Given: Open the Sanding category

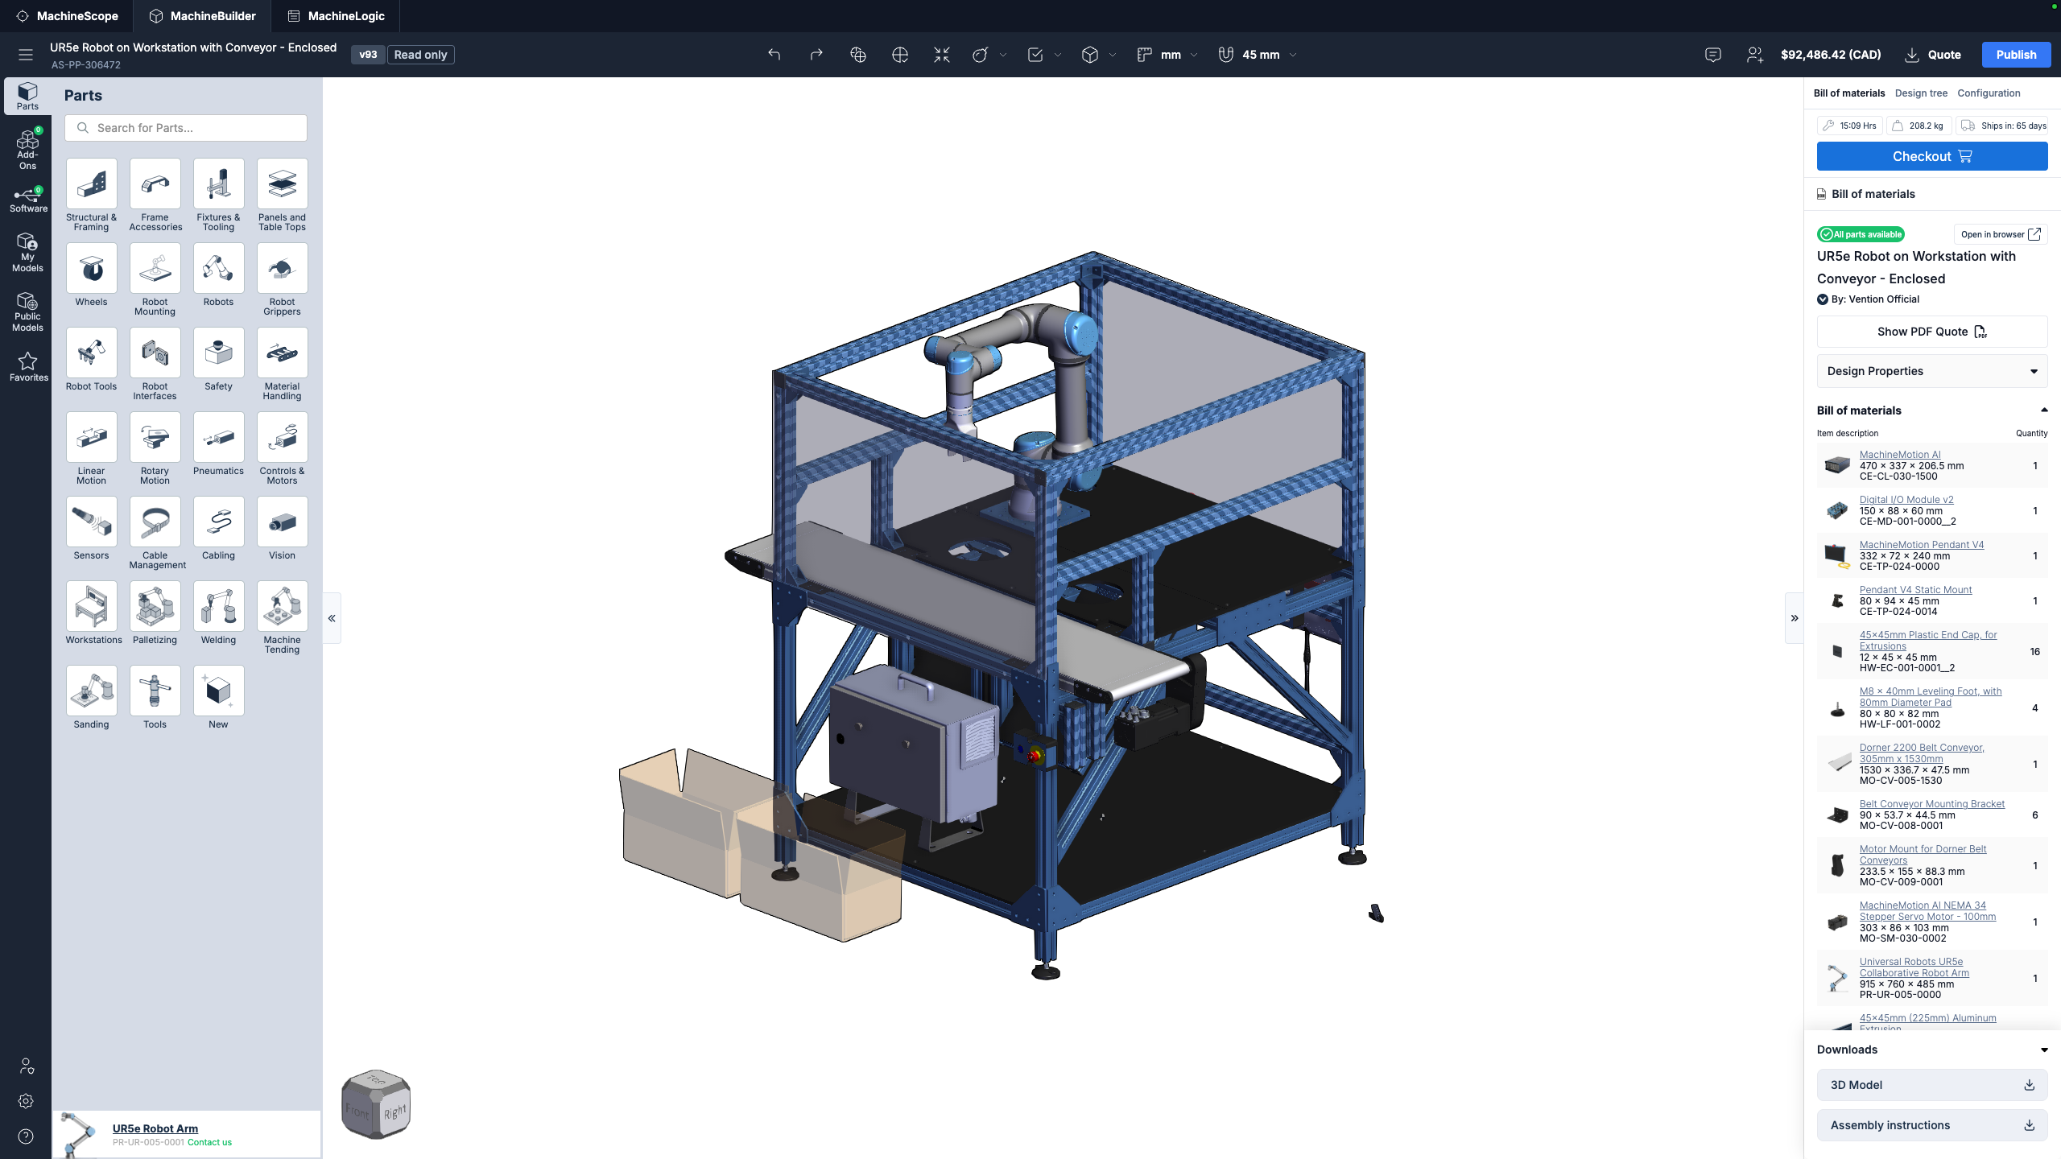Looking at the screenshot, I should click(91, 698).
